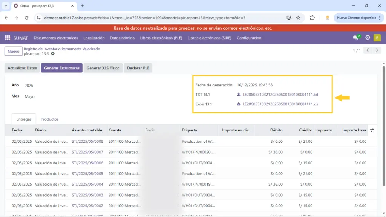Go to the previous record arrow
This screenshot has width=386, height=217.
368,50
